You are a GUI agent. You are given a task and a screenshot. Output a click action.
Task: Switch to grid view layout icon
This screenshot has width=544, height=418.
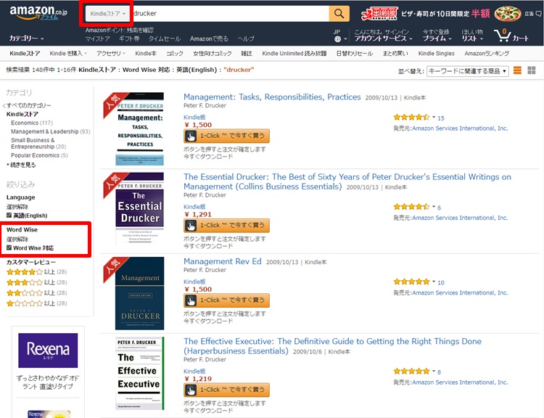click(532, 70)
